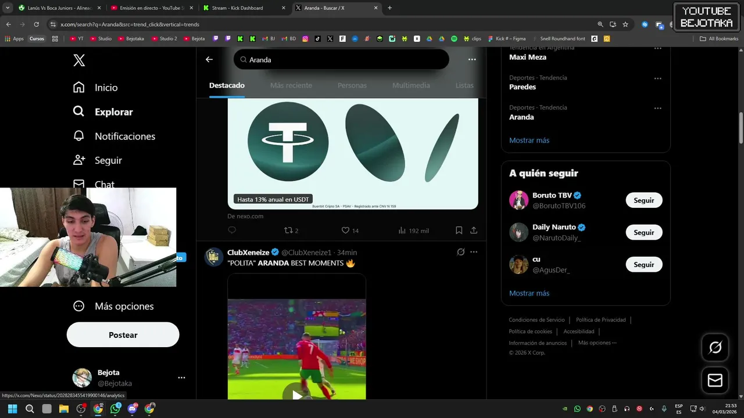Click Mostrar más under trends
The width and height of the screenshot is (744, 418).
[x=529, y=140]
